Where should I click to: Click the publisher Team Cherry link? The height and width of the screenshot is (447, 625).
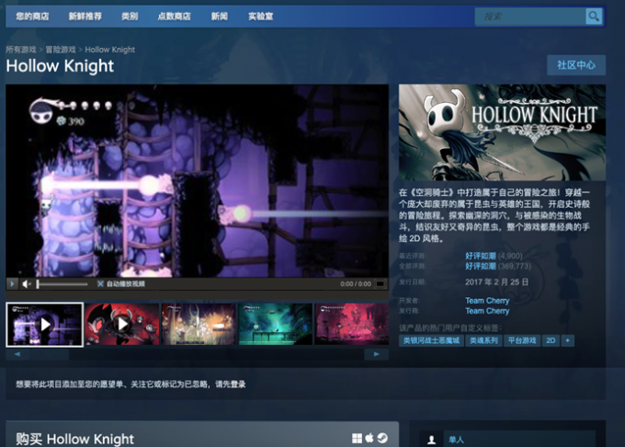click(487, 311)
